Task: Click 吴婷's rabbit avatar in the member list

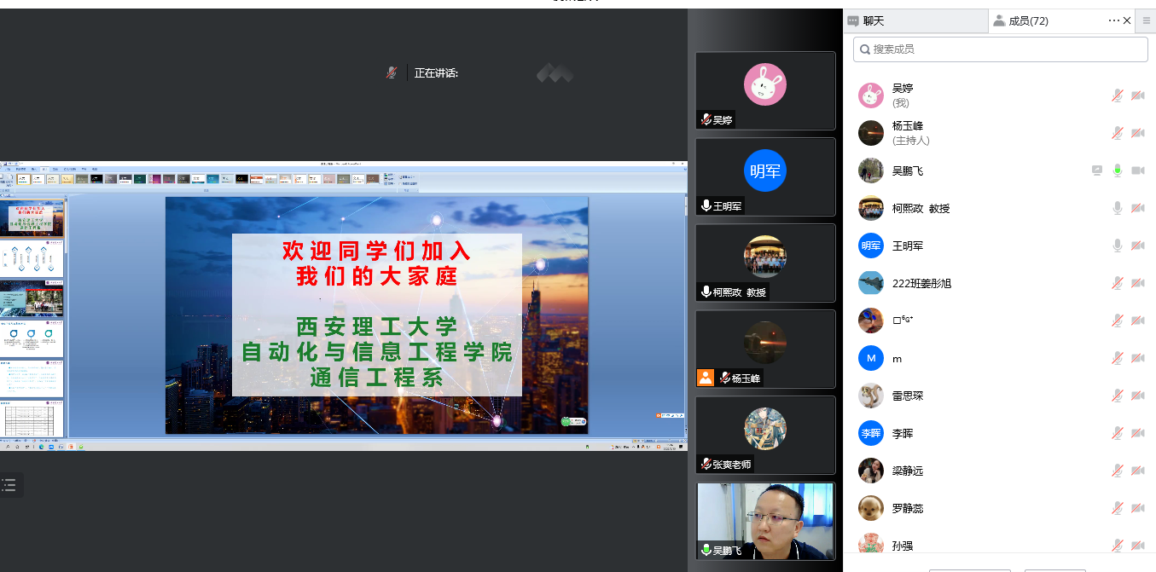Action: tap(870, 95)
